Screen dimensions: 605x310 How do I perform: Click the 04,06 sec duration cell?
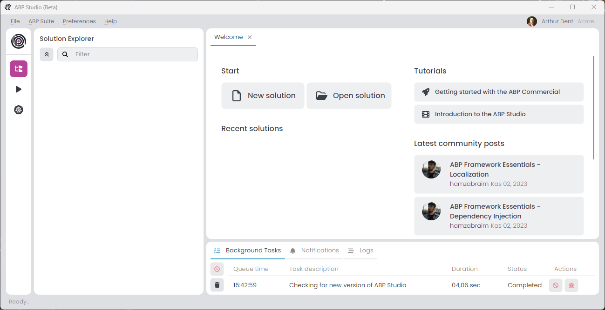(x=466, y=285)
